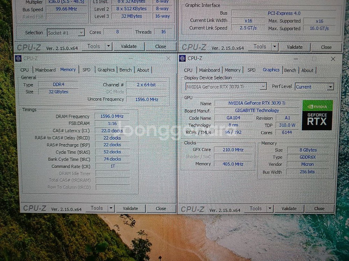Click Channel # value 2 x 64-bit
349x261 pixels.
point(146,85)
